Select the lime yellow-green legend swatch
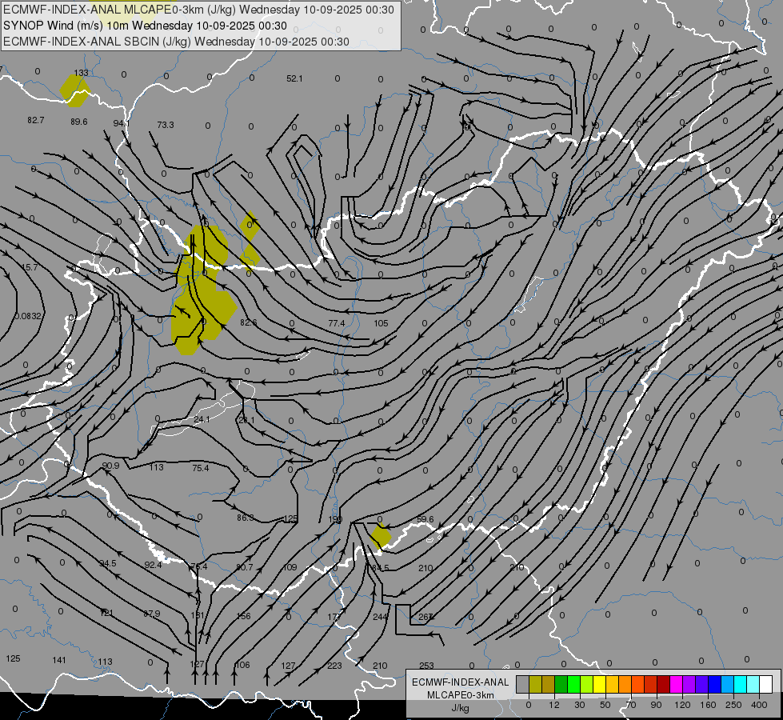 click(x=587, y=684)
